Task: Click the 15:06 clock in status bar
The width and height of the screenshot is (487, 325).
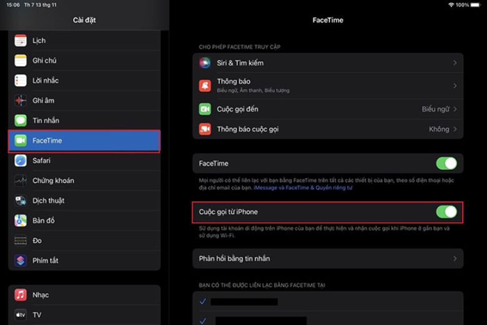Action: (x=13, y=5)
